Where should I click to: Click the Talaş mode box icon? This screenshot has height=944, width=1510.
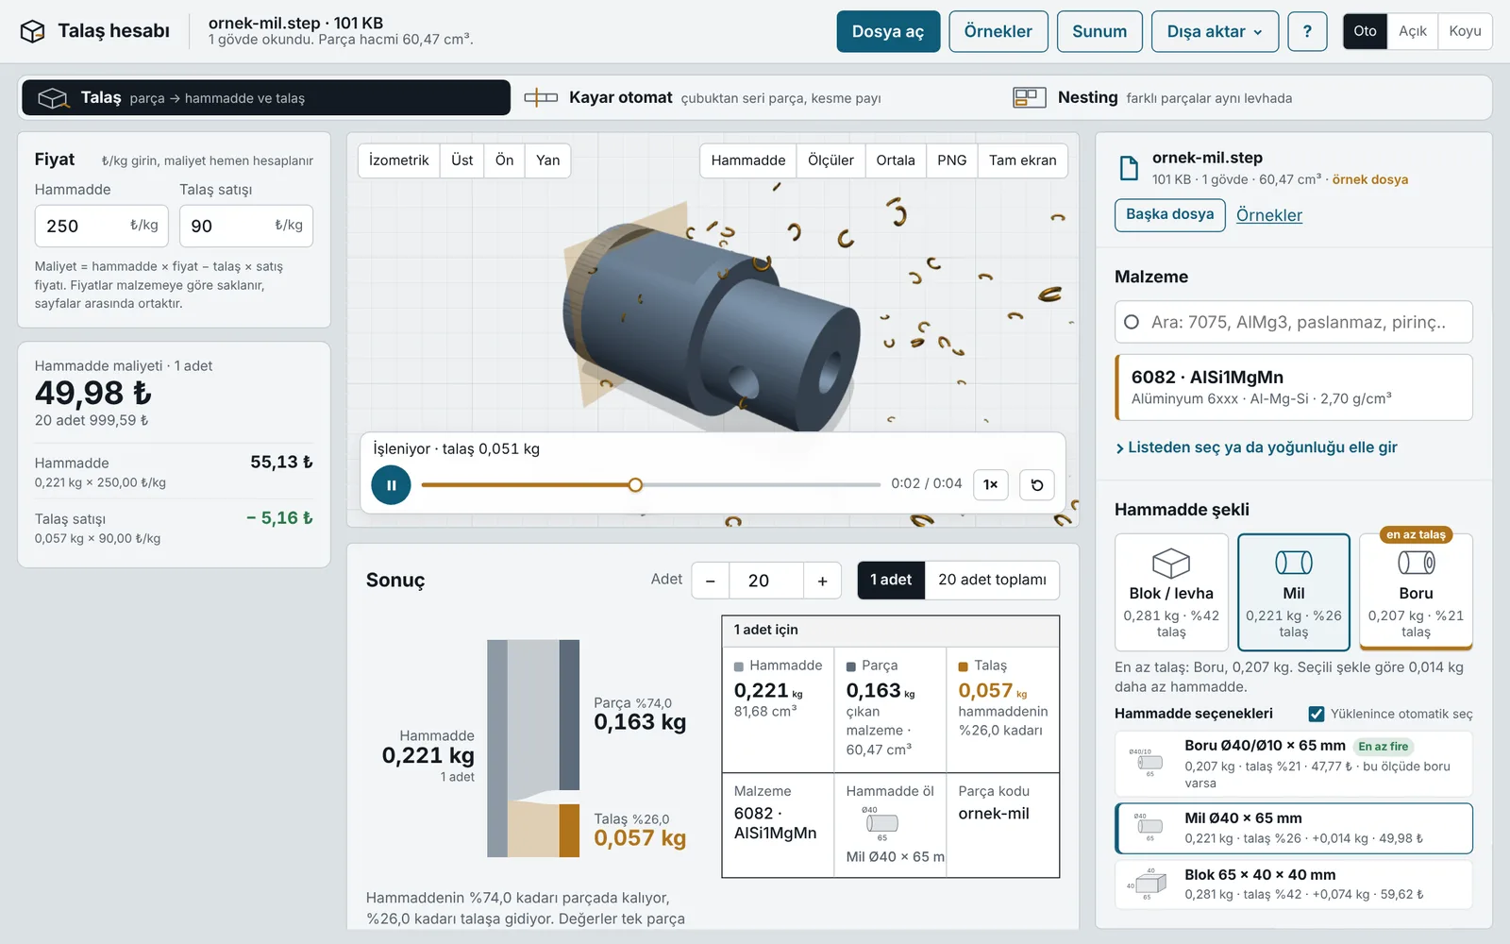[x=53, y=98]
